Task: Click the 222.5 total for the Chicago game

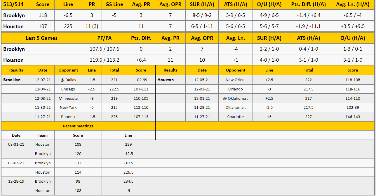Action: pos(114,89)
